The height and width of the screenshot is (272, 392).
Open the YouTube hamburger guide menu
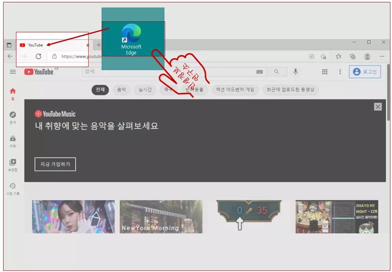coord(13,72)
